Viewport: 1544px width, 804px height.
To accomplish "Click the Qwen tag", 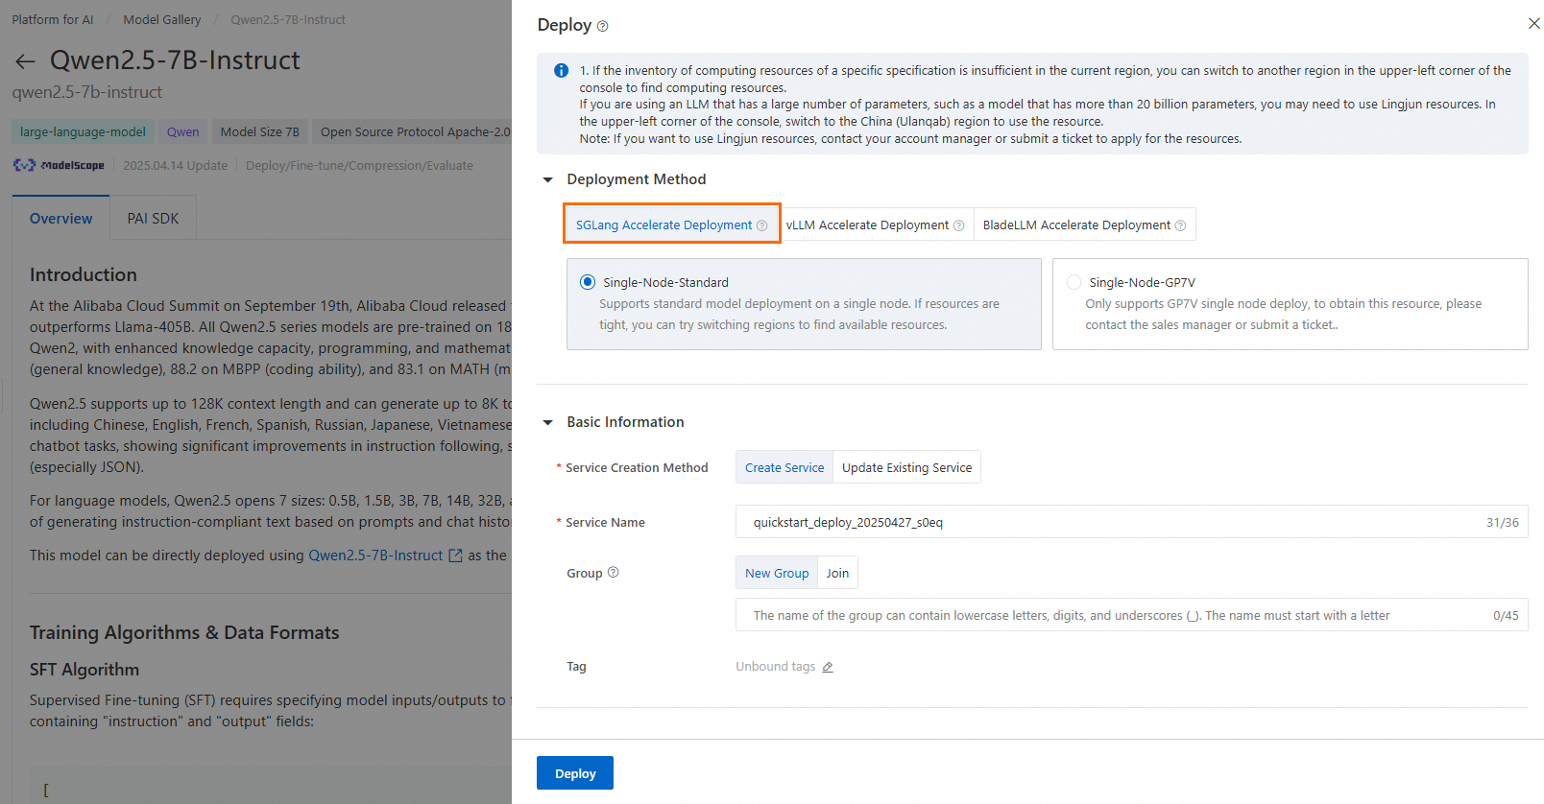I will point(183,131).
